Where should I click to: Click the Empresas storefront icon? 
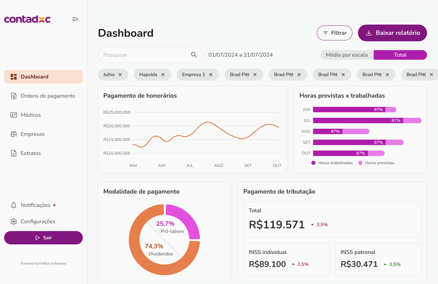tap(14, 134)
